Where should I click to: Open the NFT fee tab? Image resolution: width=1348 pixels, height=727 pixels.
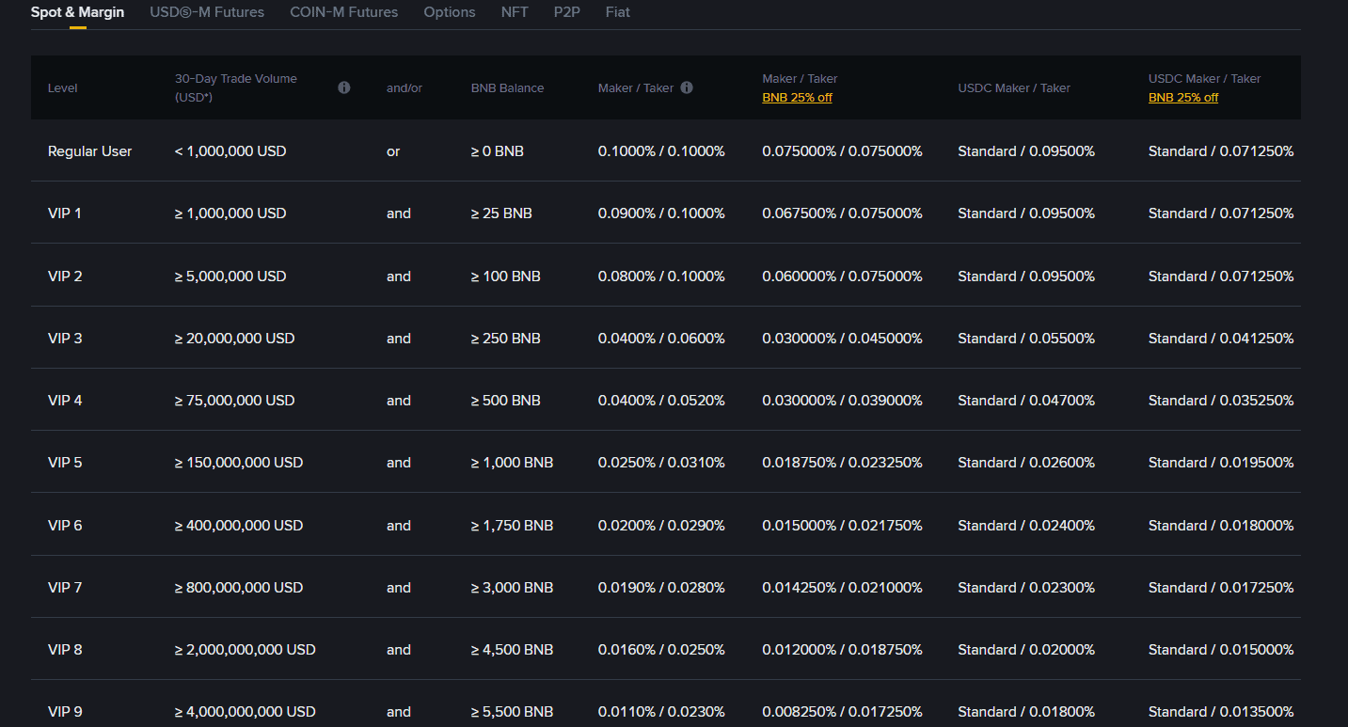[515, 12]
